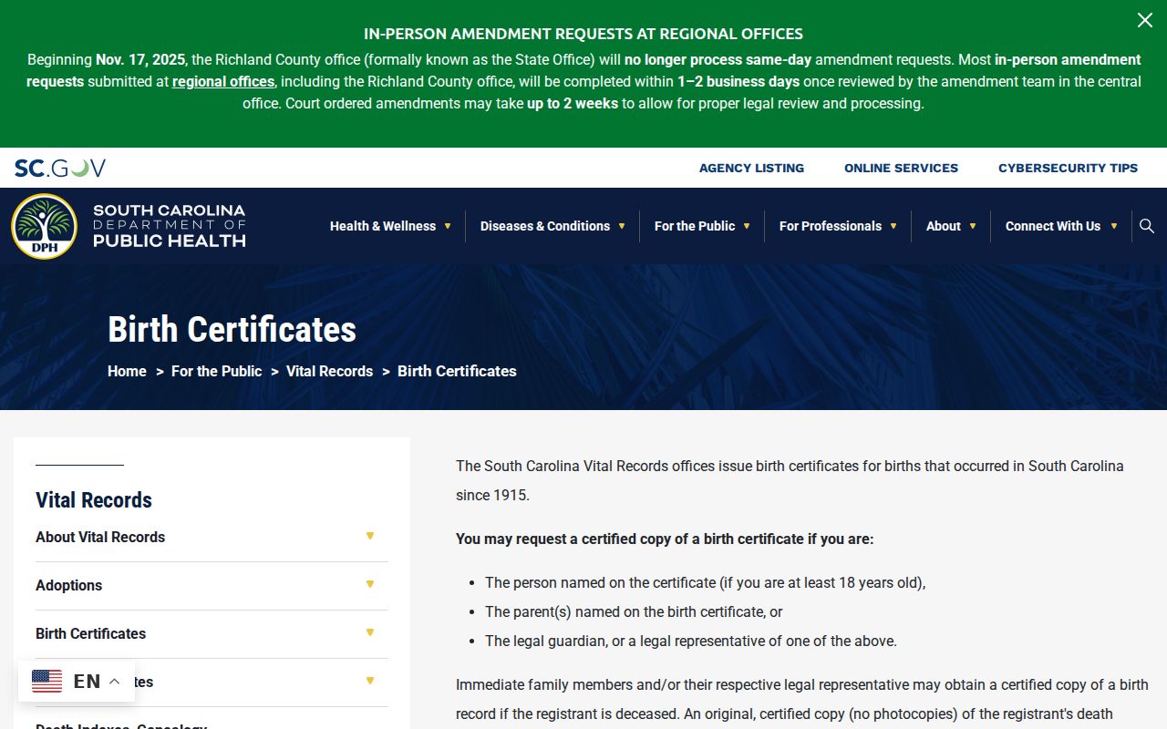This screenshot has width=1167, height=729.
Task: Open the For Professionals menu
Action: coord(831,226)
